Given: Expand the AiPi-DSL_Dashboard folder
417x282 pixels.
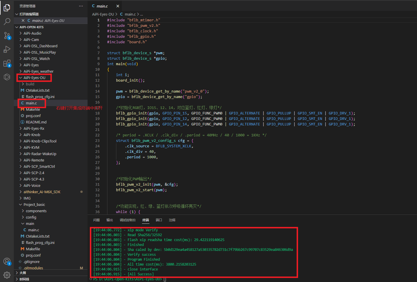Looking at the screenshot, I should pyautogui.click(x=51, y=46).
